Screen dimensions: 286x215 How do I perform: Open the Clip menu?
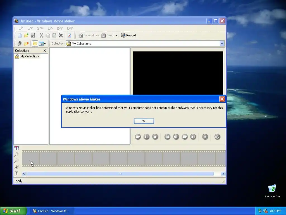point(50,28)
